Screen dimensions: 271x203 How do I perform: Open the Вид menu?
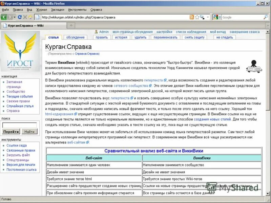click(x=29, y=10)
